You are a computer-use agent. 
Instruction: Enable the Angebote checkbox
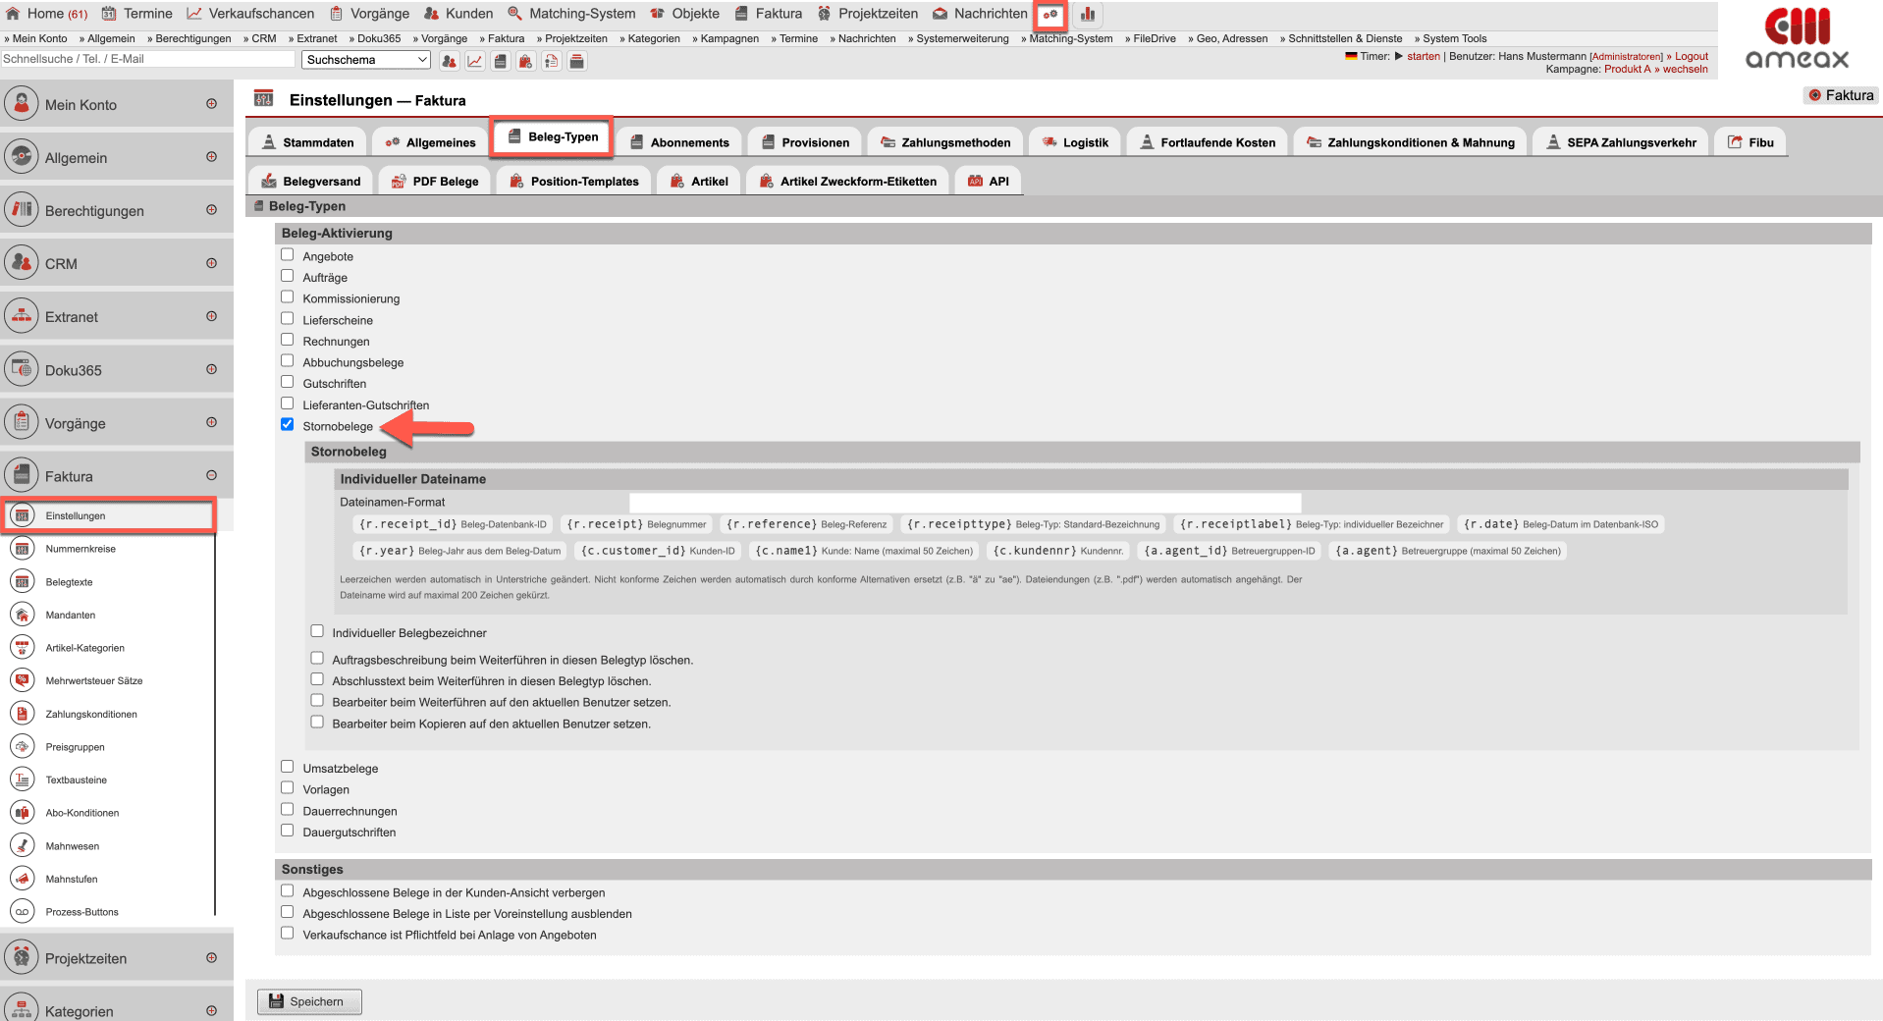(x=288, y=255)
